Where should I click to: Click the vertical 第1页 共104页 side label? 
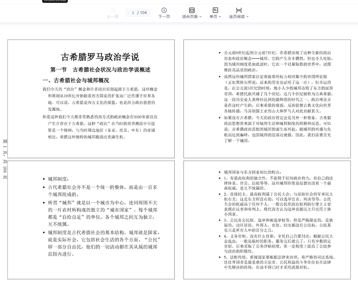[5, 159]
